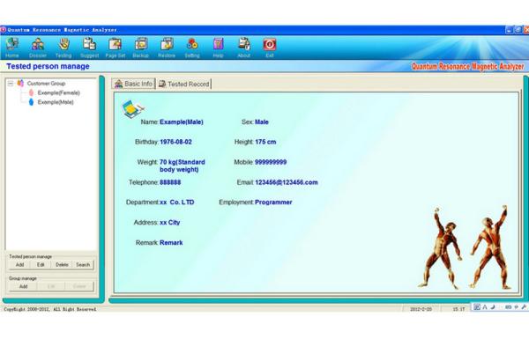Switch to the Basic Info tab
529x339 pixels.
(133, 84)
